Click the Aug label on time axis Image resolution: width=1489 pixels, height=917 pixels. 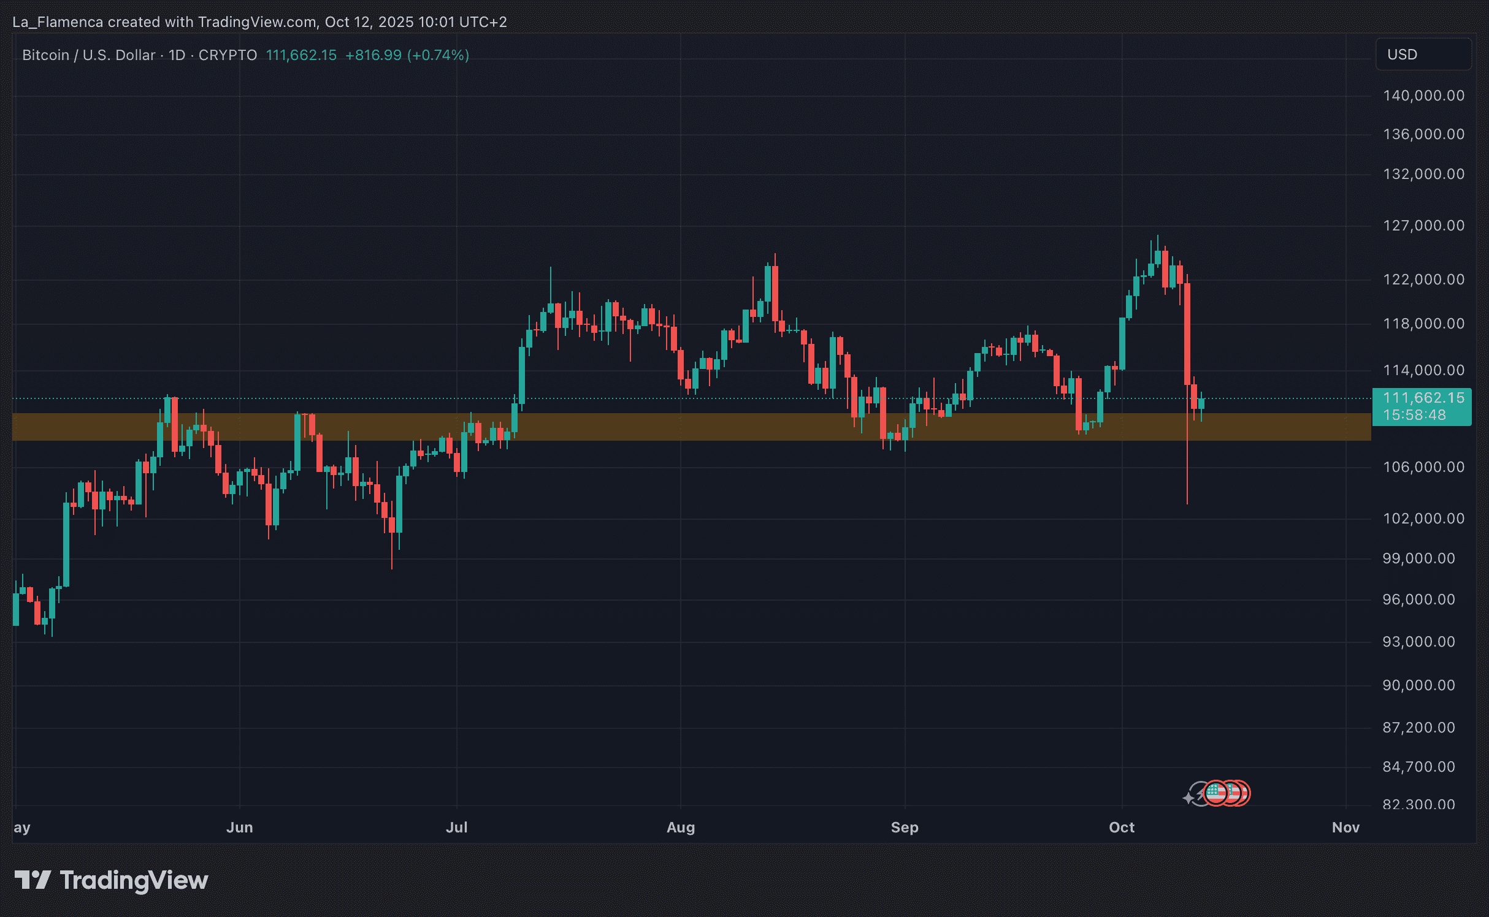680,828
